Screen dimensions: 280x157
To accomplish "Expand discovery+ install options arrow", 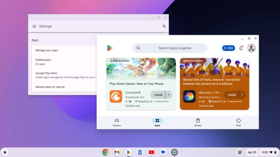I will click(242, 95).
